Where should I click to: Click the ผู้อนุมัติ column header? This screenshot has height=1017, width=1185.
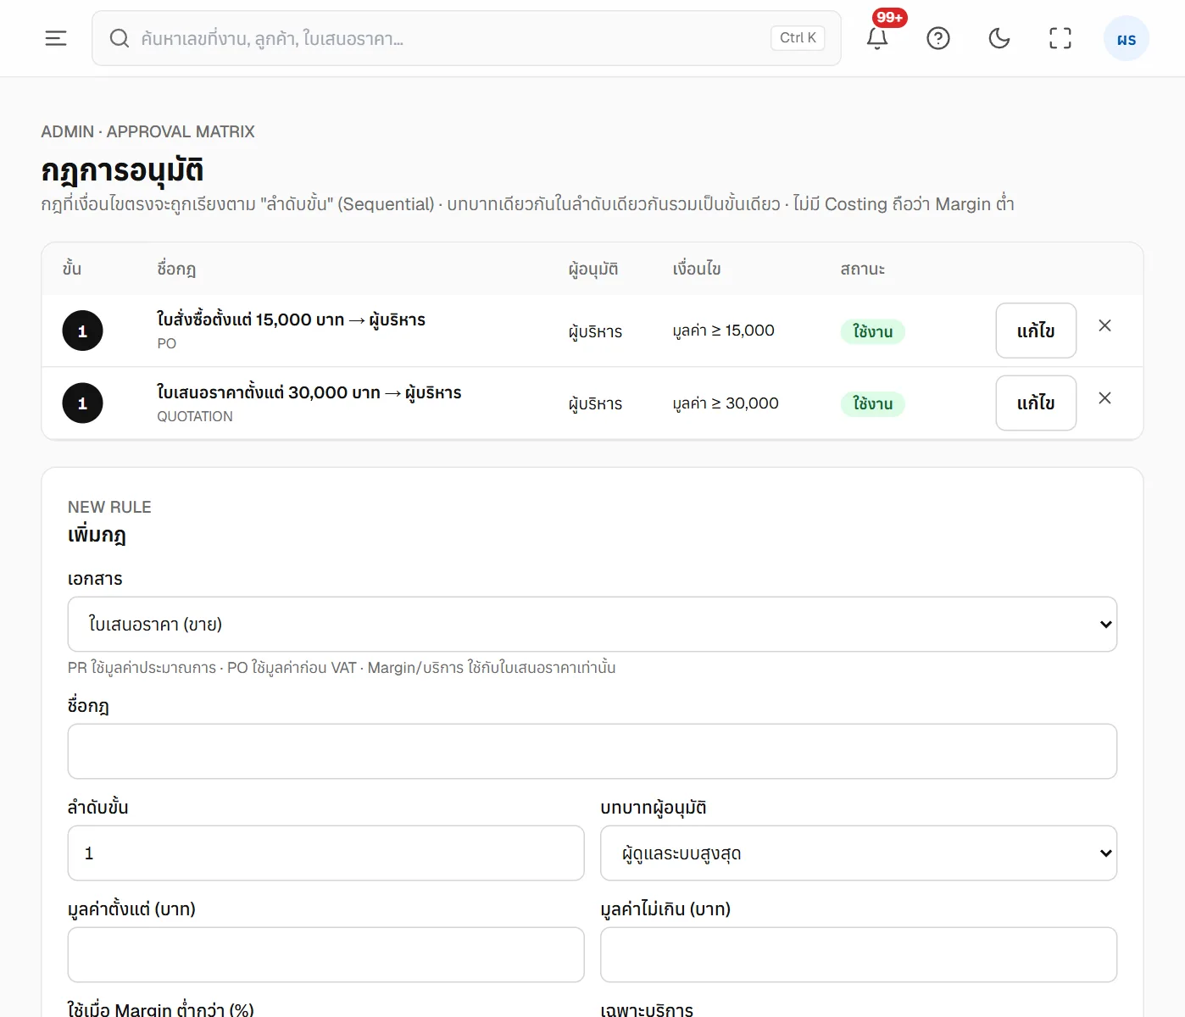[x=593, y=270]
